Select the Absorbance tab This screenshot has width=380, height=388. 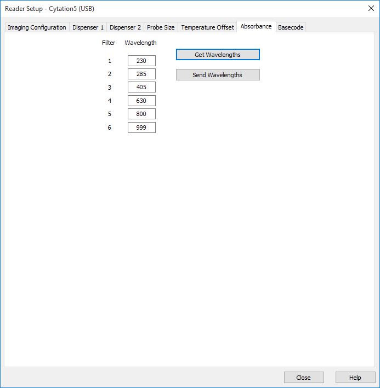pyautogui.click(x=256, y=26)
